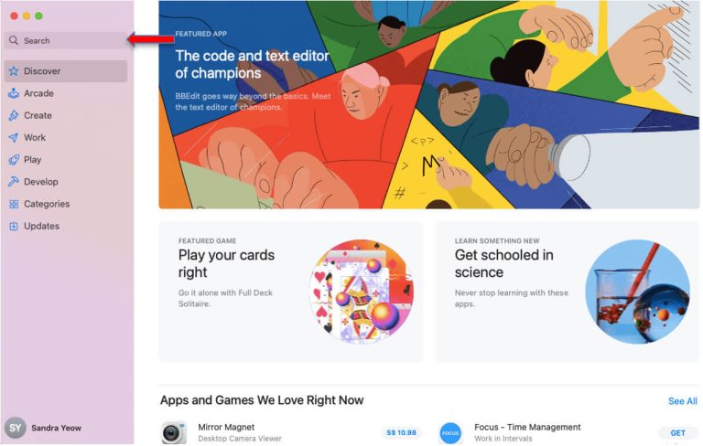Open the Categories grid icon
This screenshot has width=703, height=446.
(14, 204)
